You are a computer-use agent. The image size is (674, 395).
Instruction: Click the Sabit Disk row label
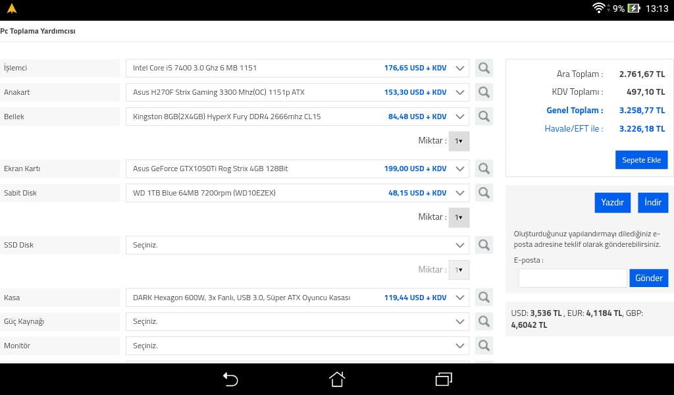(20, 193)
